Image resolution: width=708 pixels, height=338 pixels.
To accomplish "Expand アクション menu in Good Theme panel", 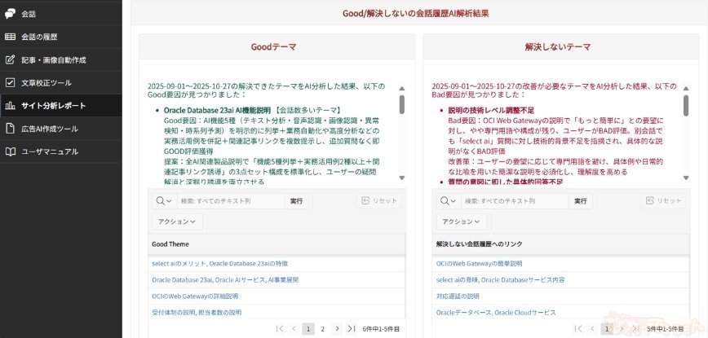I will point(177,221).
